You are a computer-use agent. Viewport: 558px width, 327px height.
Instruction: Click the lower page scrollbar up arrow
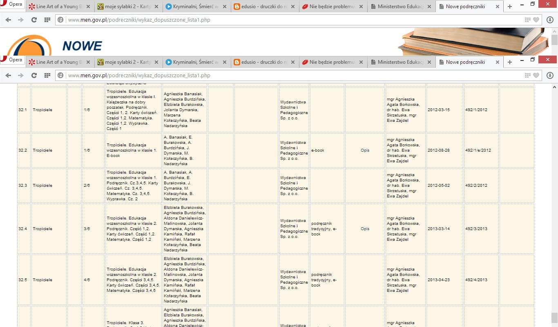coord(554,87)
